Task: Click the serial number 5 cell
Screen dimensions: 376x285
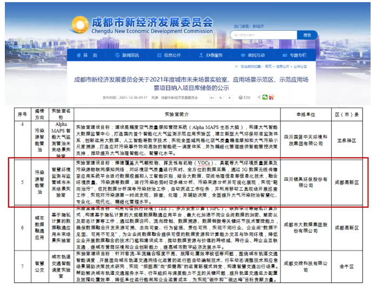Action: [x=23, y=182]
